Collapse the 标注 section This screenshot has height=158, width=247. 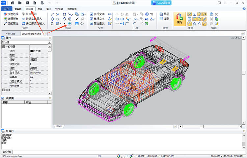coord(4,90)
